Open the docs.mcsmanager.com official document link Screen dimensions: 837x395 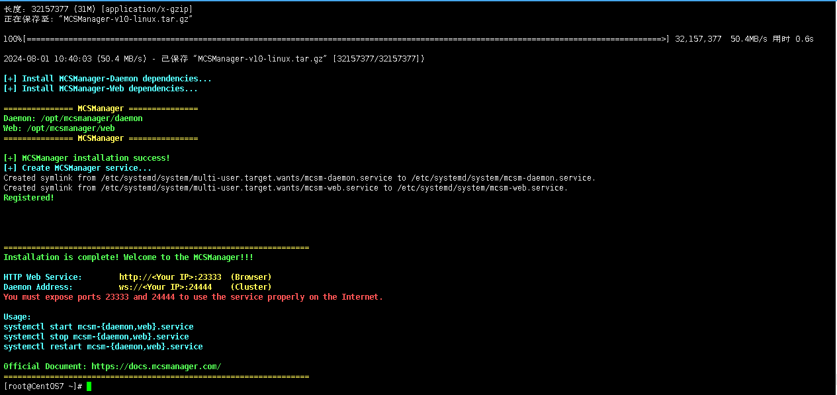point(155,367)
